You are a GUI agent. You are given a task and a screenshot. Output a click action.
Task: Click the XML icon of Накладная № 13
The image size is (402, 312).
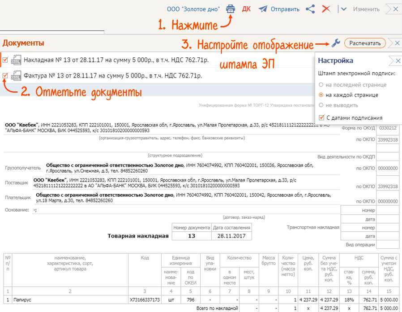16,60
